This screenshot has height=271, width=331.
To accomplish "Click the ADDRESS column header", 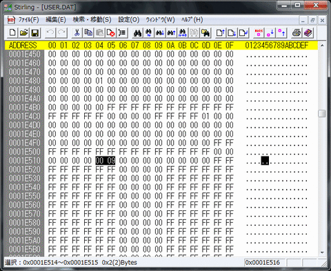I will (x=23, y=46).
